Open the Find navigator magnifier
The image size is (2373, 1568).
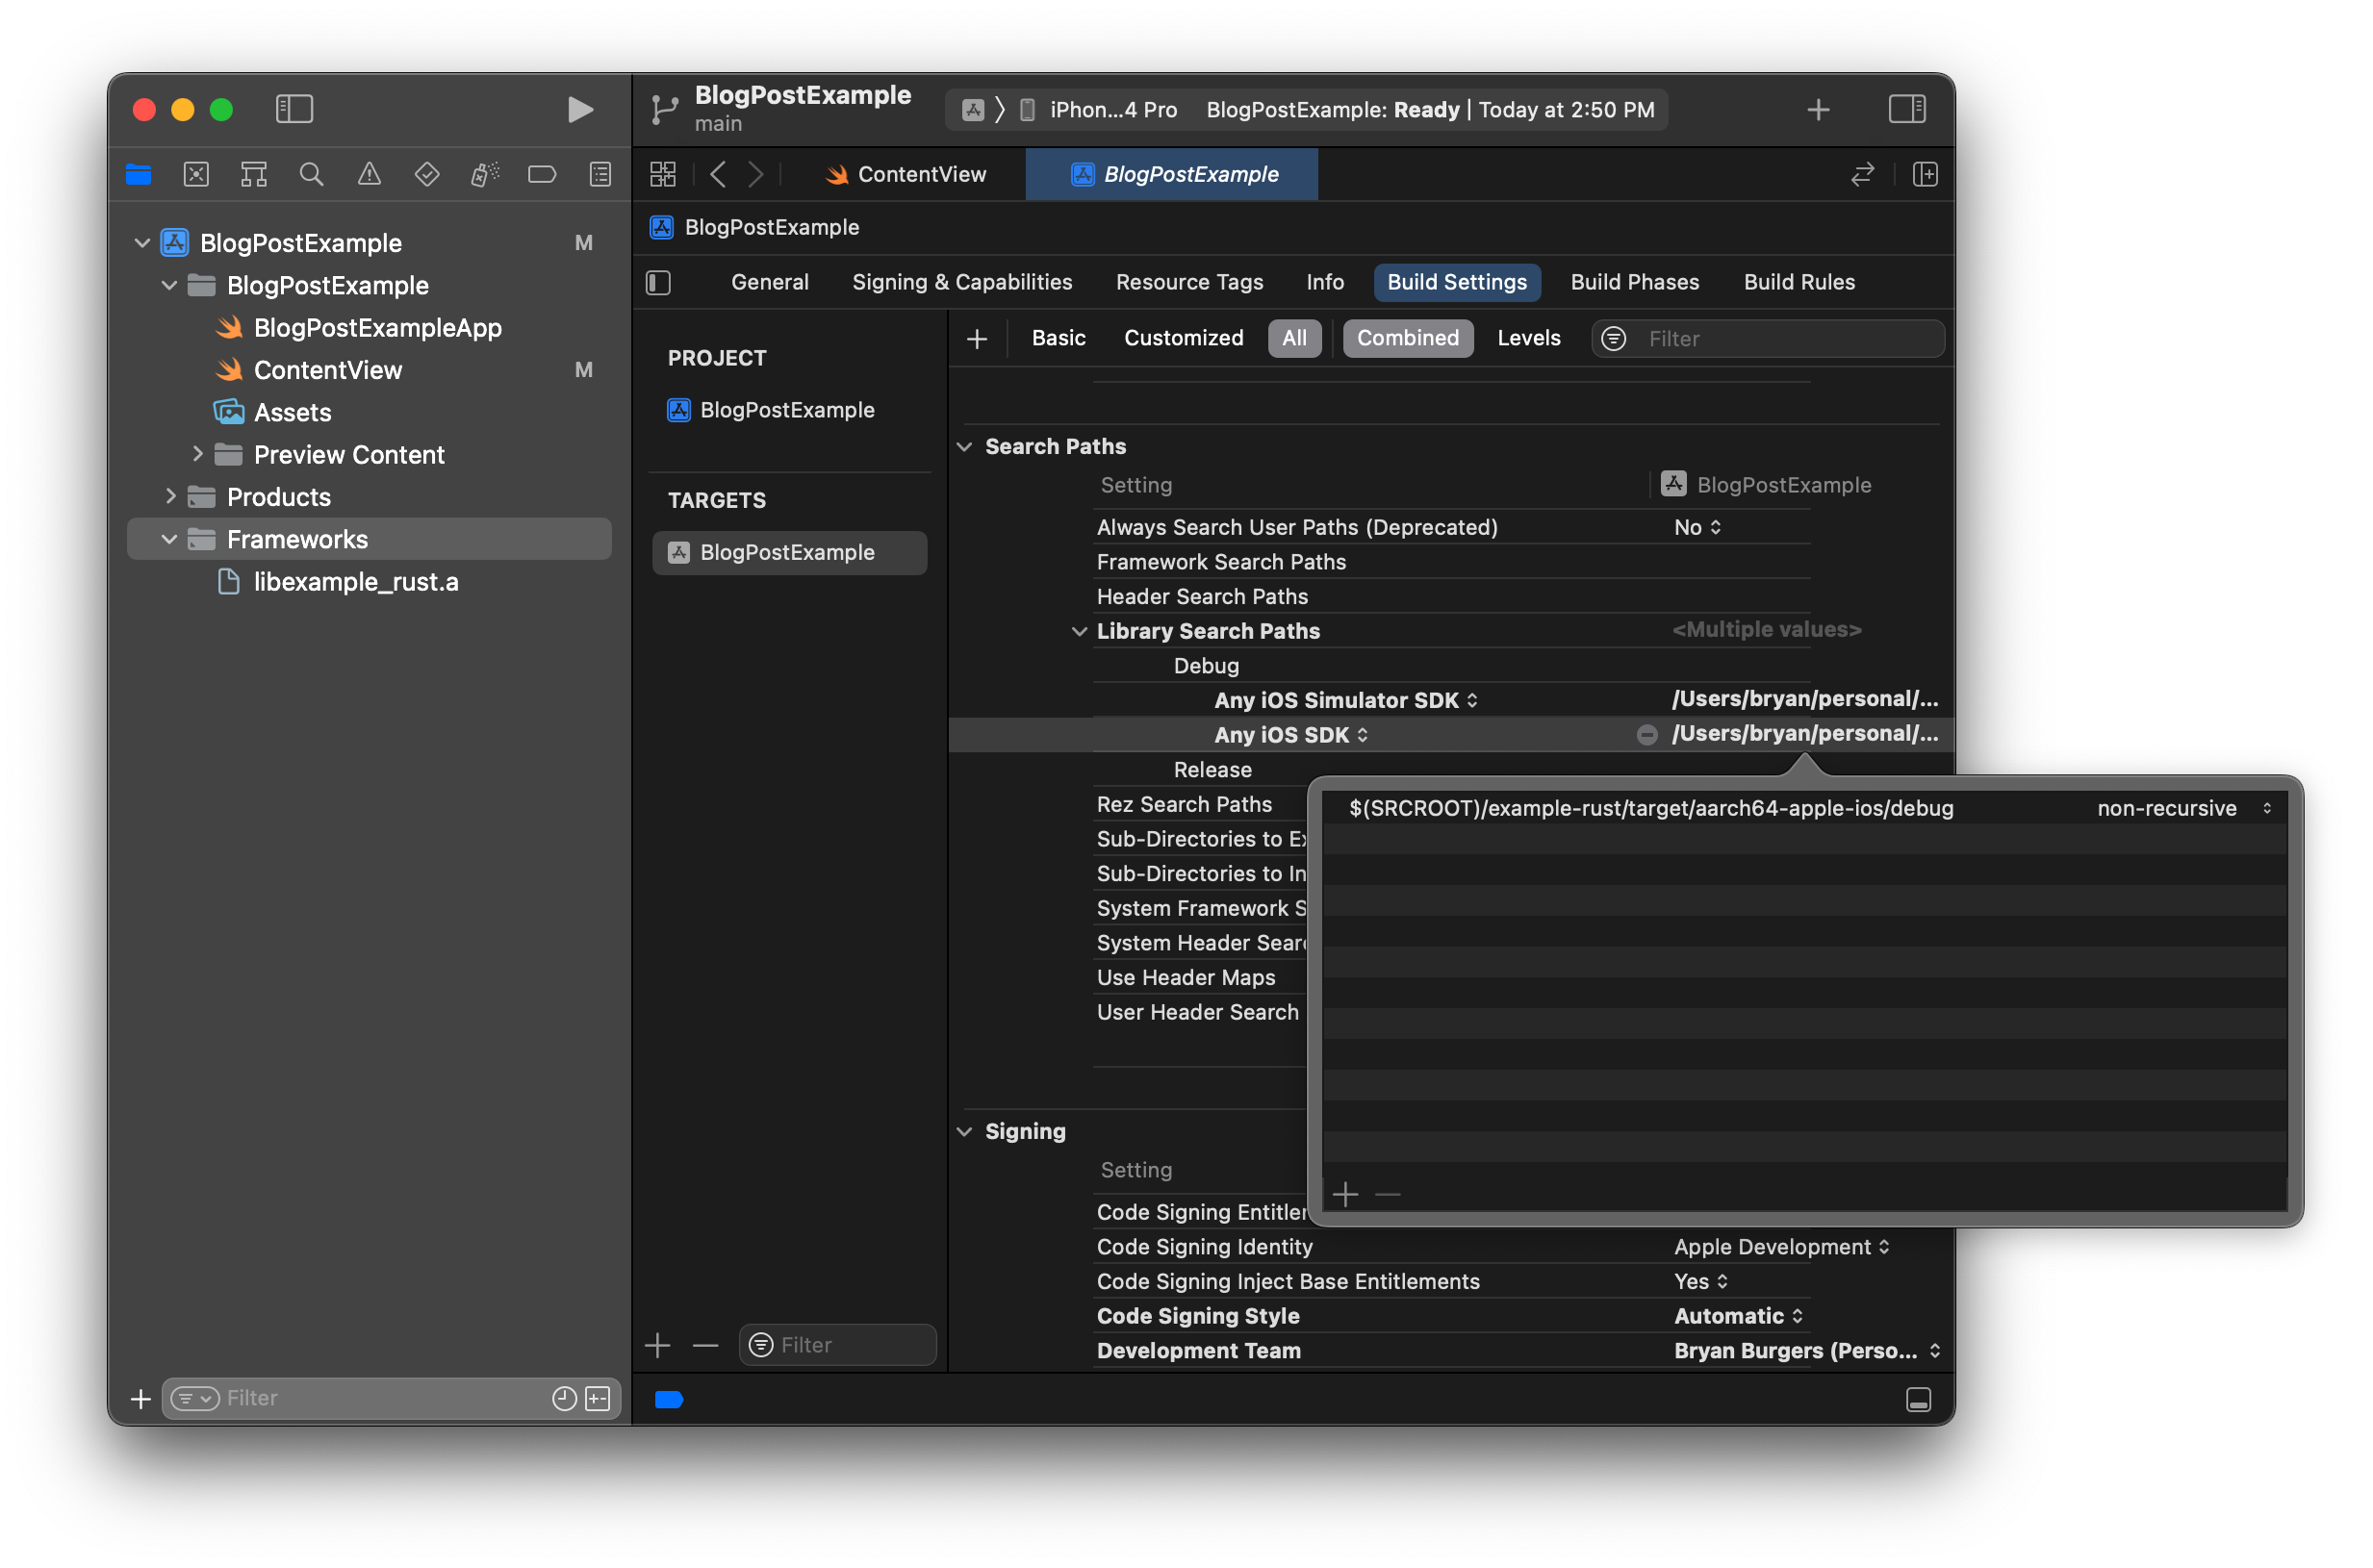pyautogui.click(x=311, y=175)
